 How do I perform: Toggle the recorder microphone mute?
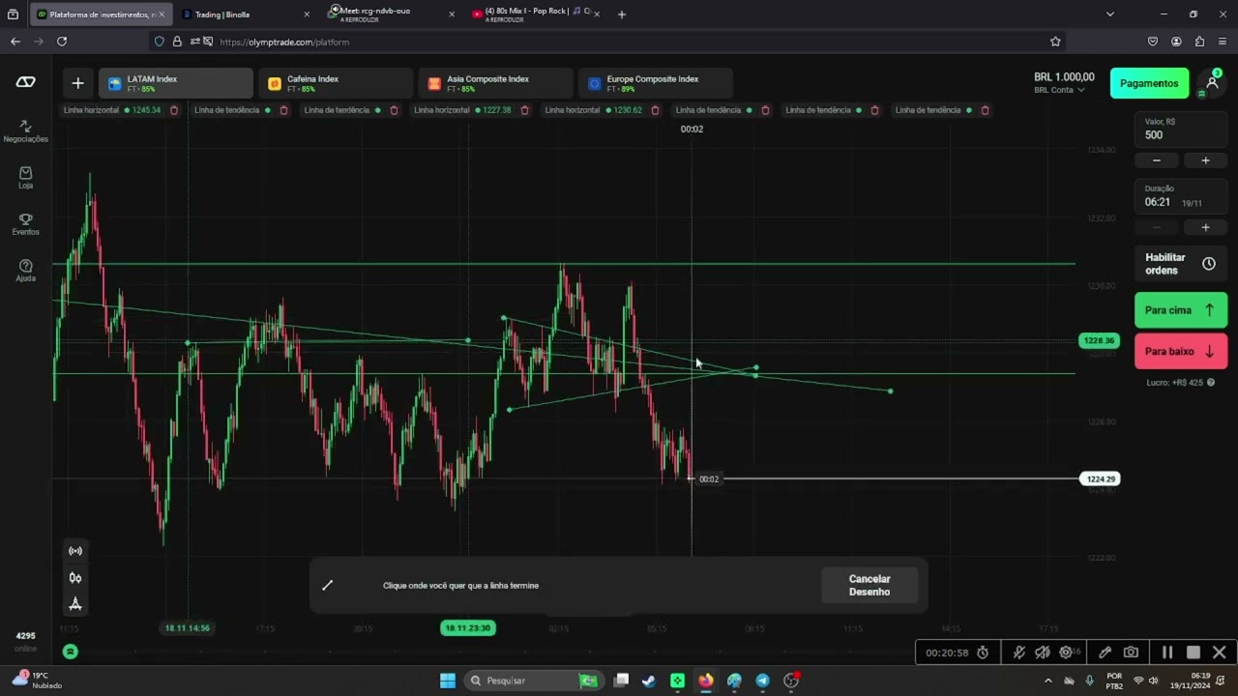click(1018, 652)
